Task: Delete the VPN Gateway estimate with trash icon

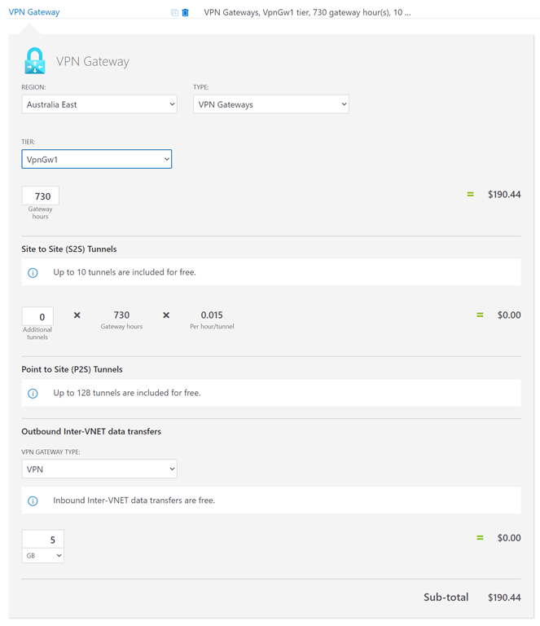Action: pos(186,13)
